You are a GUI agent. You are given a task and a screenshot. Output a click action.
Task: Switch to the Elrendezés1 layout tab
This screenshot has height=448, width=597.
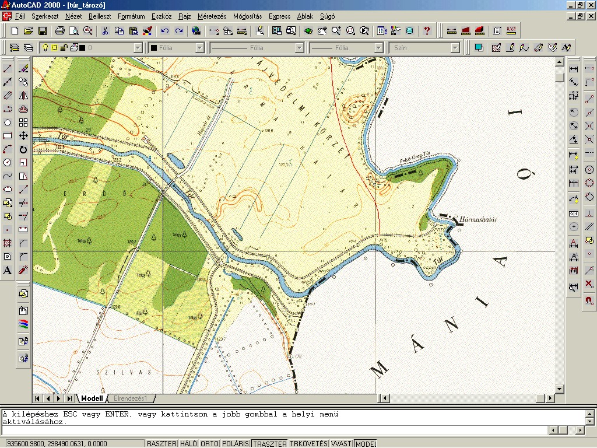[x=131, y=398]
